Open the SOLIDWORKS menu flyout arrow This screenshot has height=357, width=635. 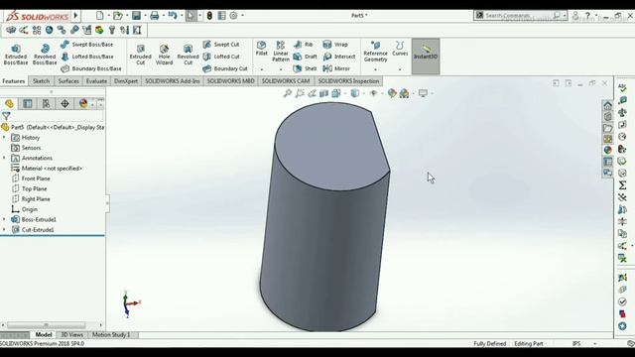[75, 16]
